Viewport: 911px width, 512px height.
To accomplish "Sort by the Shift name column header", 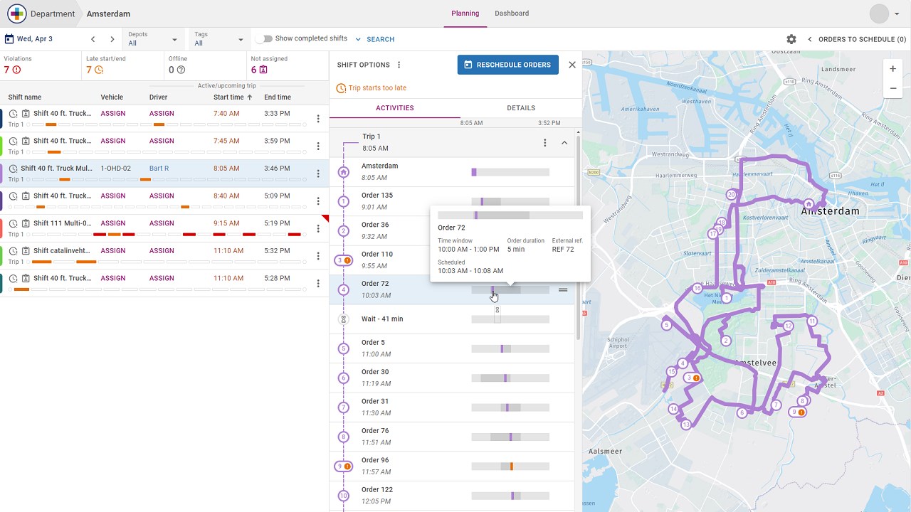I will (25, 97).
